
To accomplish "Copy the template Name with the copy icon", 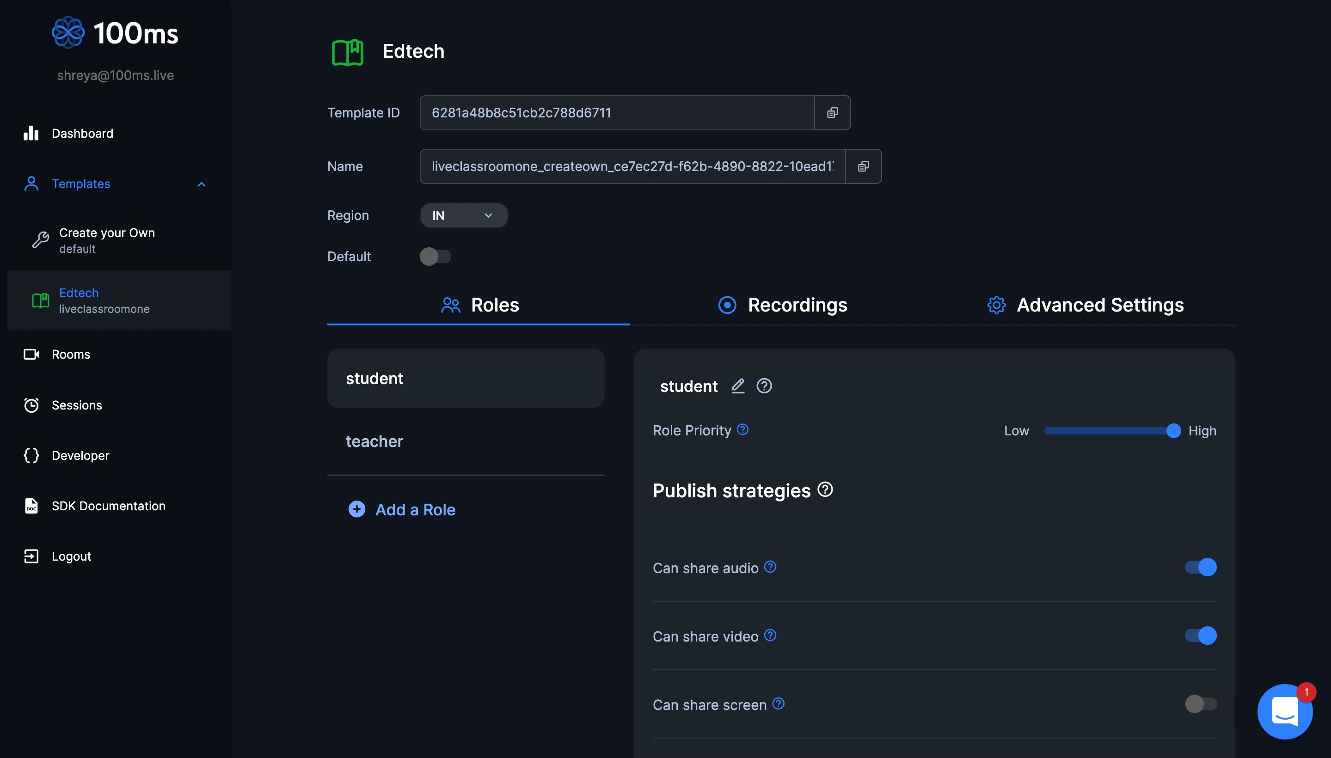I will 864,166.
